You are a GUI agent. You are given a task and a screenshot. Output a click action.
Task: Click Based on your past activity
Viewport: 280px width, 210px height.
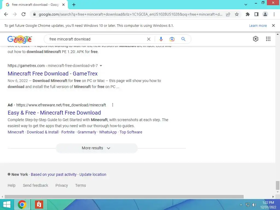(54, 174)
